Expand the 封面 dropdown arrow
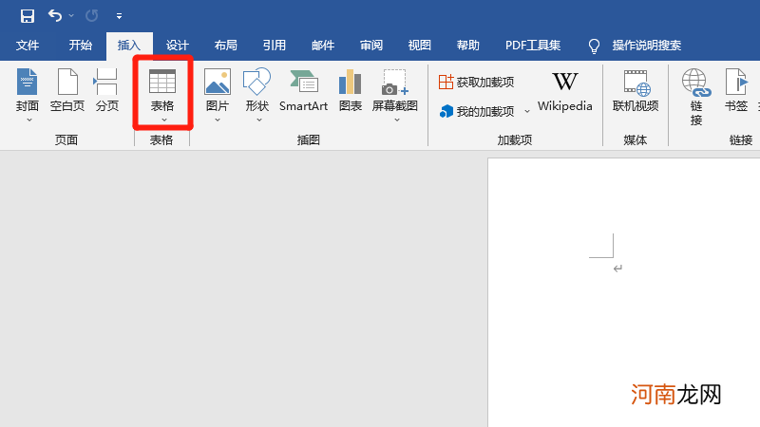The width and height of the screenshot is (760, 427). [x=29, y=120]
